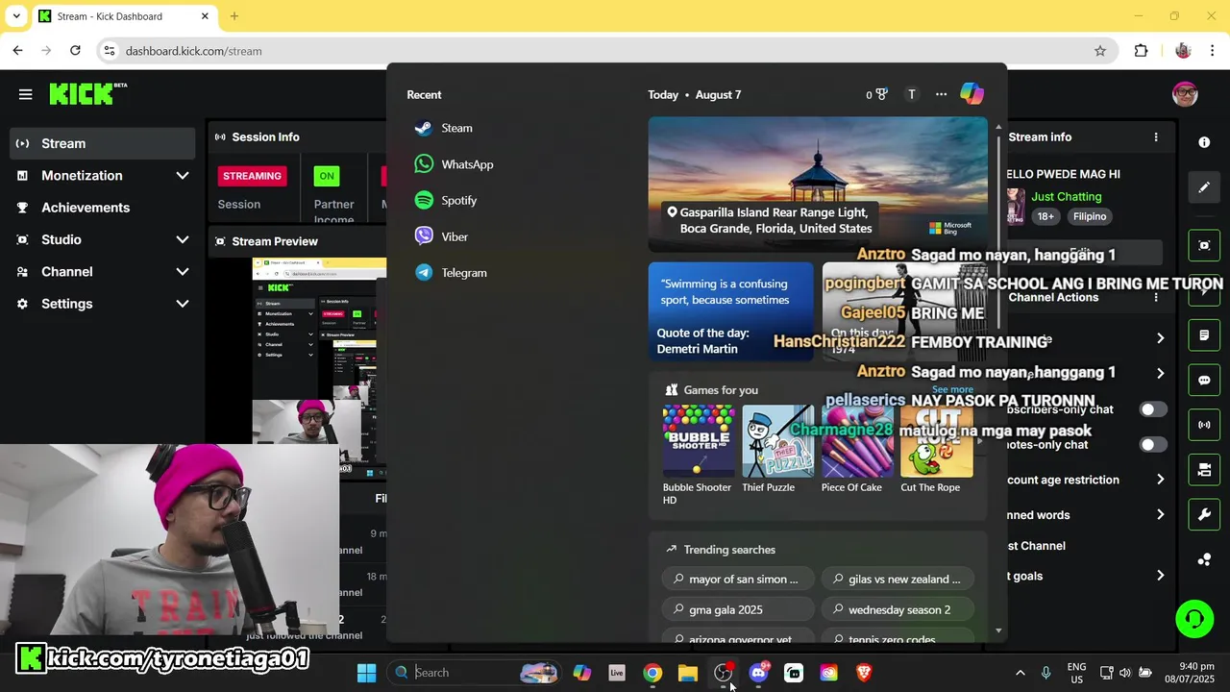Show hidden system tray icons

(1020, 673)
